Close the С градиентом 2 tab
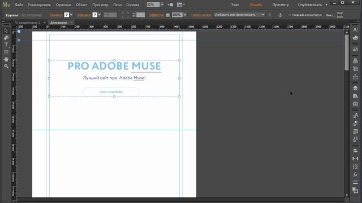This screenshot has width=362, height=203. pos(45,23)
